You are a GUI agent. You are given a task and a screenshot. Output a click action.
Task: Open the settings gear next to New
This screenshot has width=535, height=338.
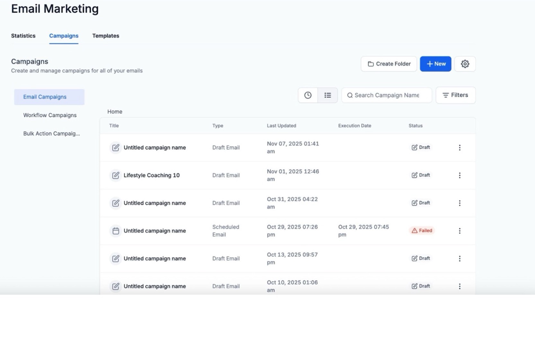pyautogui.click(x=465, y=64)
